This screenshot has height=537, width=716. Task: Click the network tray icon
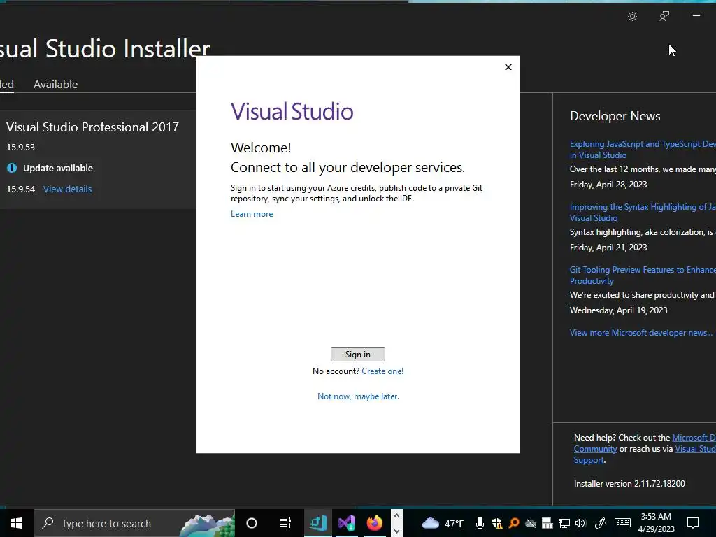[x=564, y=523]
